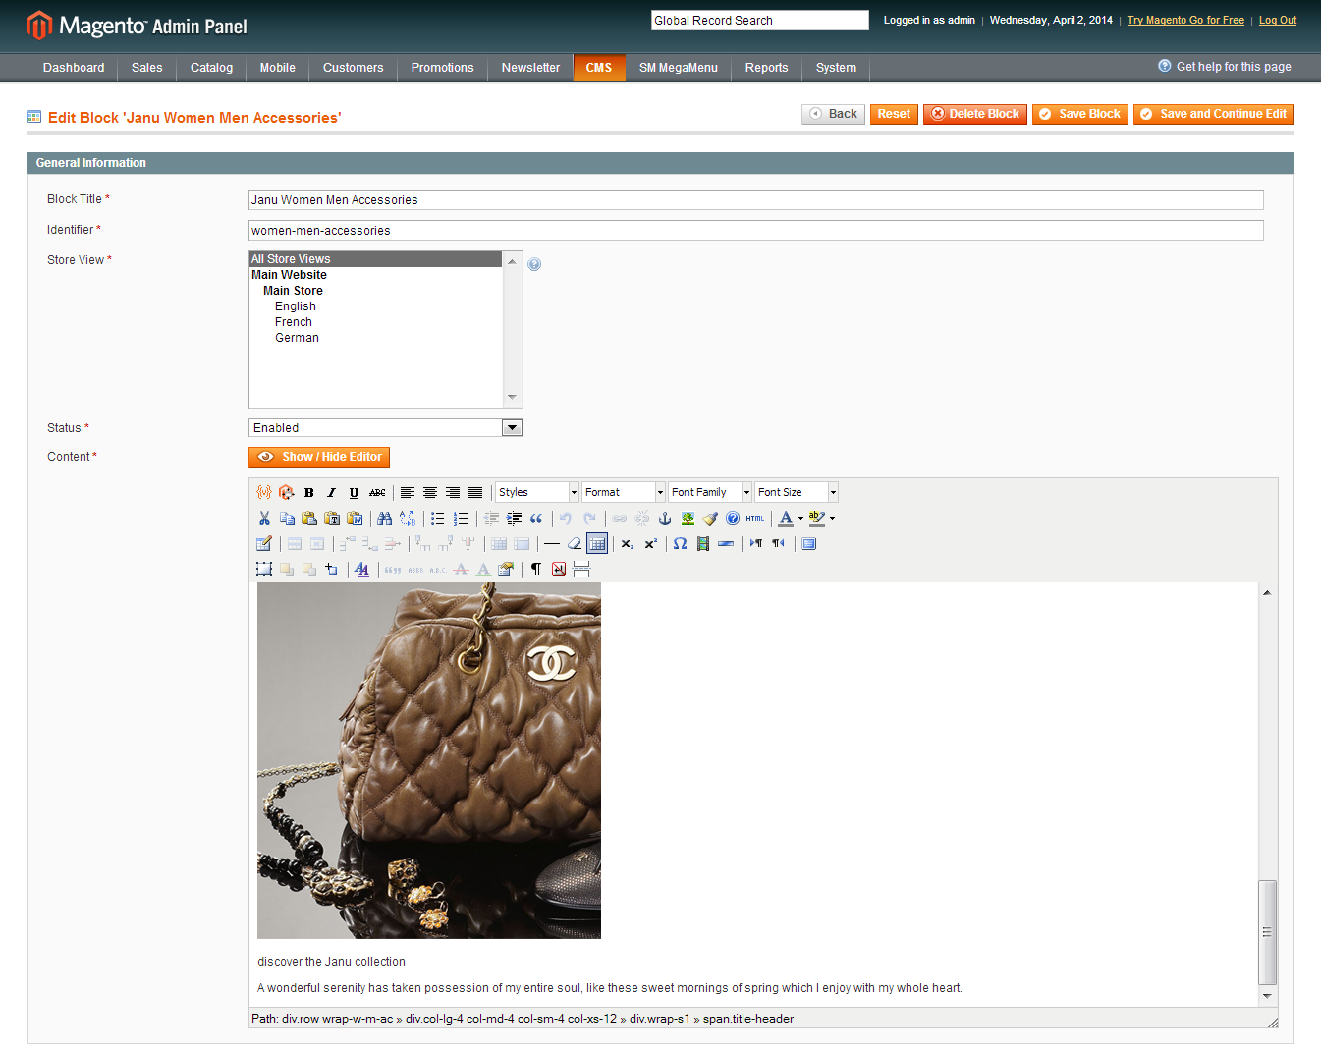This screenshot has height=1053, width=1321.
Task: Insert a blockquote
Action: [535, 518]
